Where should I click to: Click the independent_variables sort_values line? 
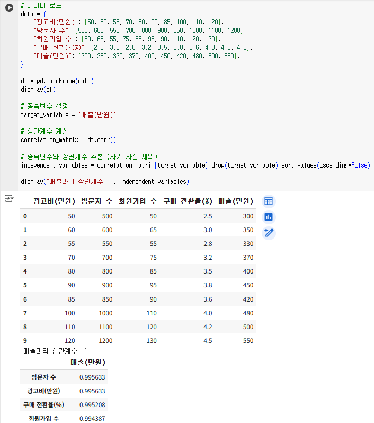point(195,165)
